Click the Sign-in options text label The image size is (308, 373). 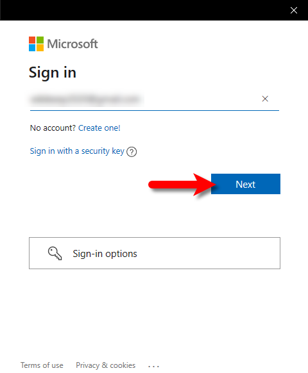105,254
